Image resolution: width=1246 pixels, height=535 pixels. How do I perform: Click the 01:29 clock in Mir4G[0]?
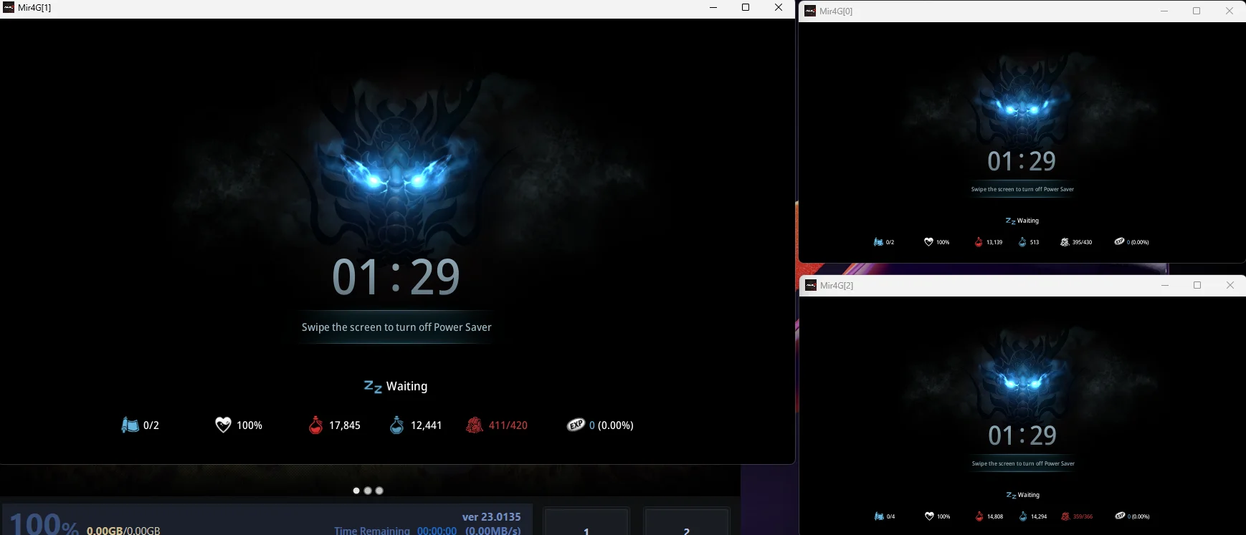(1022, 162)
